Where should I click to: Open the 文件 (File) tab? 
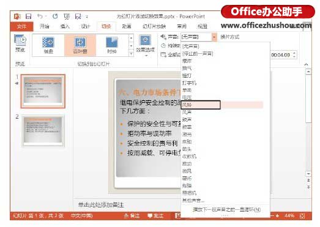pos(21,26)
